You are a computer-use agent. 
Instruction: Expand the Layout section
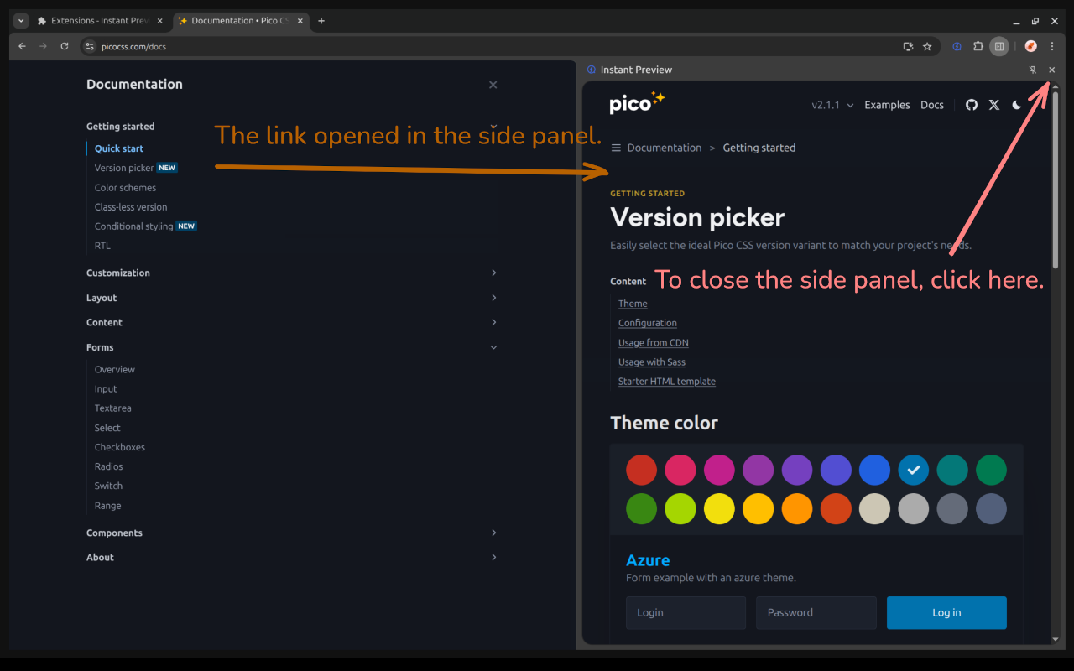tap(292, 298)
